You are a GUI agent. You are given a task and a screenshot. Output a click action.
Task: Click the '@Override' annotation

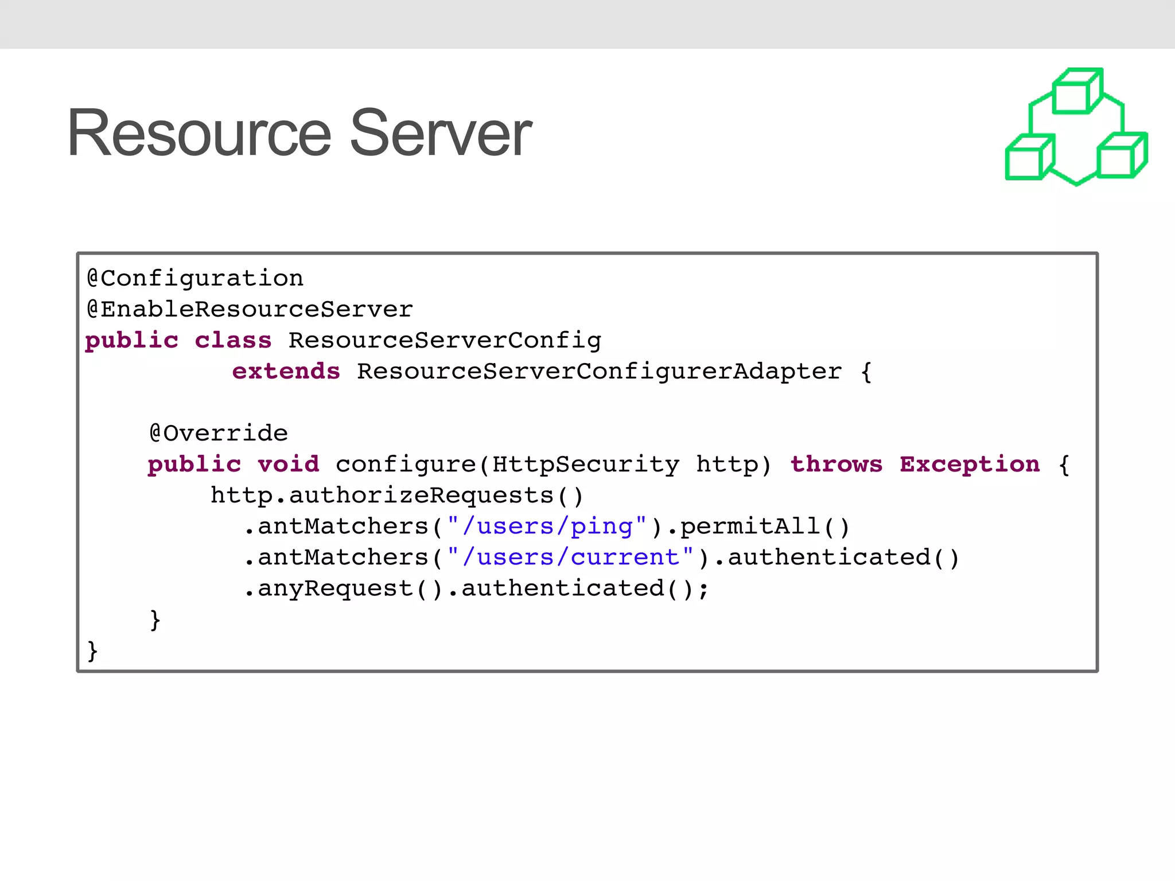tap(219, 433)
